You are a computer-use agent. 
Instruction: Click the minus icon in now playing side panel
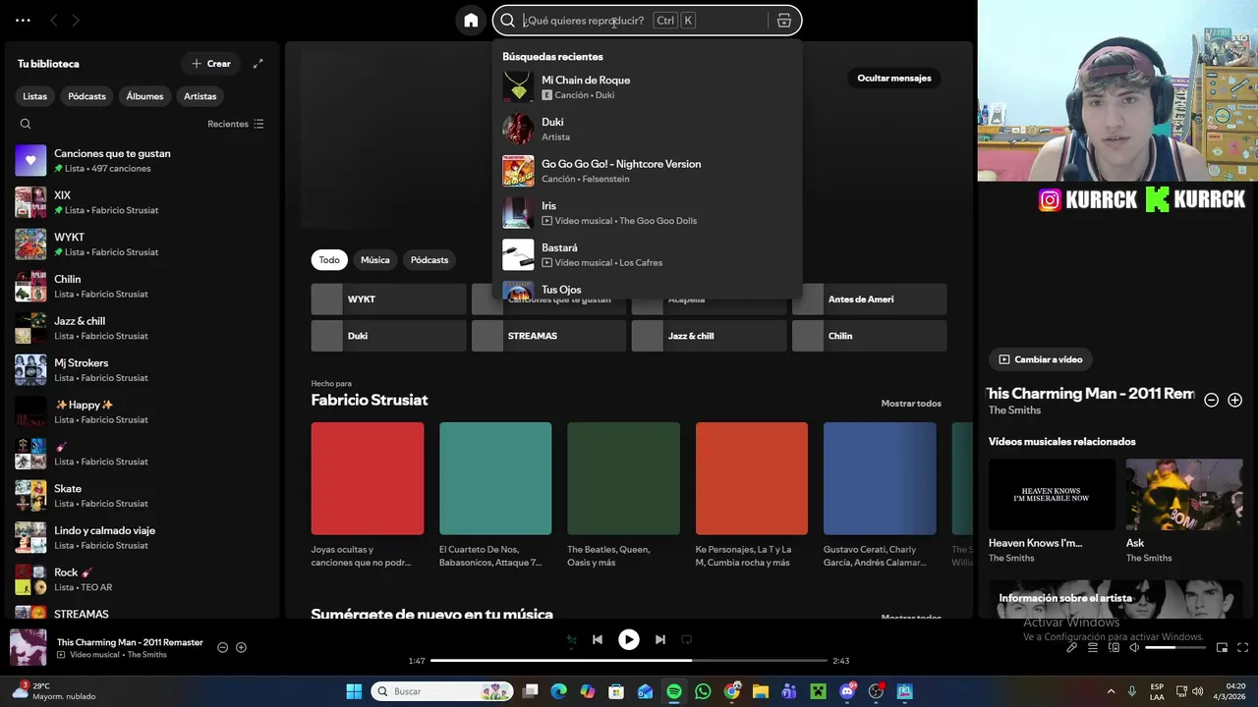[1212, 400]
